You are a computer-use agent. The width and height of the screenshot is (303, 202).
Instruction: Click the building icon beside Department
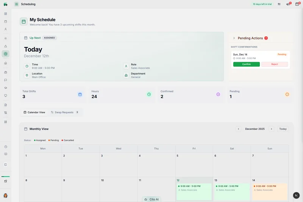tap(126, 75)
